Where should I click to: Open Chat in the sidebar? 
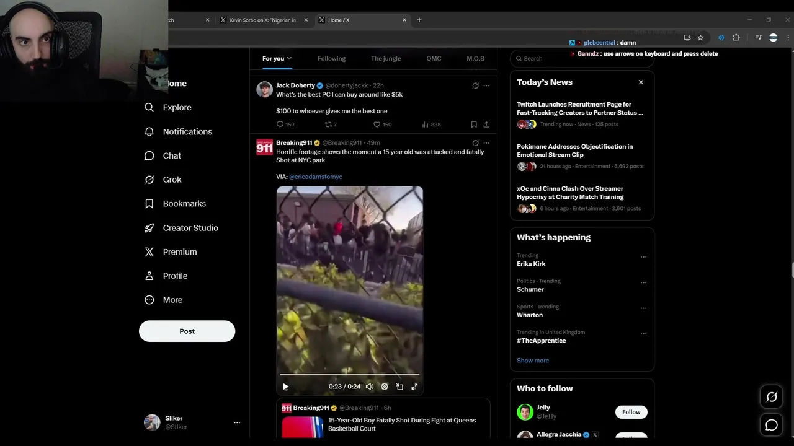(163, 155)
